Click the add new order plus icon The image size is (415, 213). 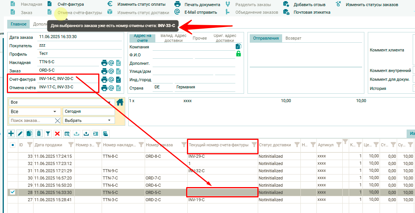pos(11,133)
